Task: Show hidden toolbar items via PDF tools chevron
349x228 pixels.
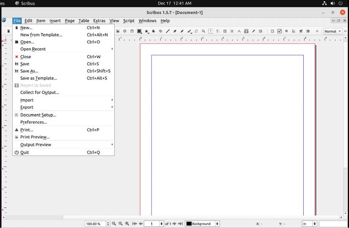Action: tap(317, 31)
